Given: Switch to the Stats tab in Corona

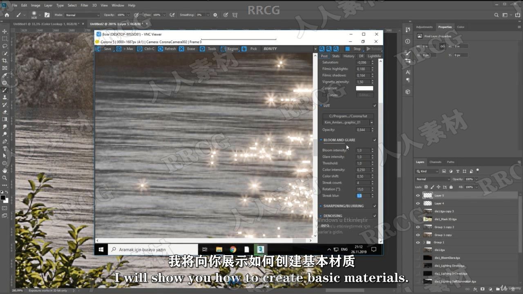Looking at the screenshot, I should click(x=336, y=56).
